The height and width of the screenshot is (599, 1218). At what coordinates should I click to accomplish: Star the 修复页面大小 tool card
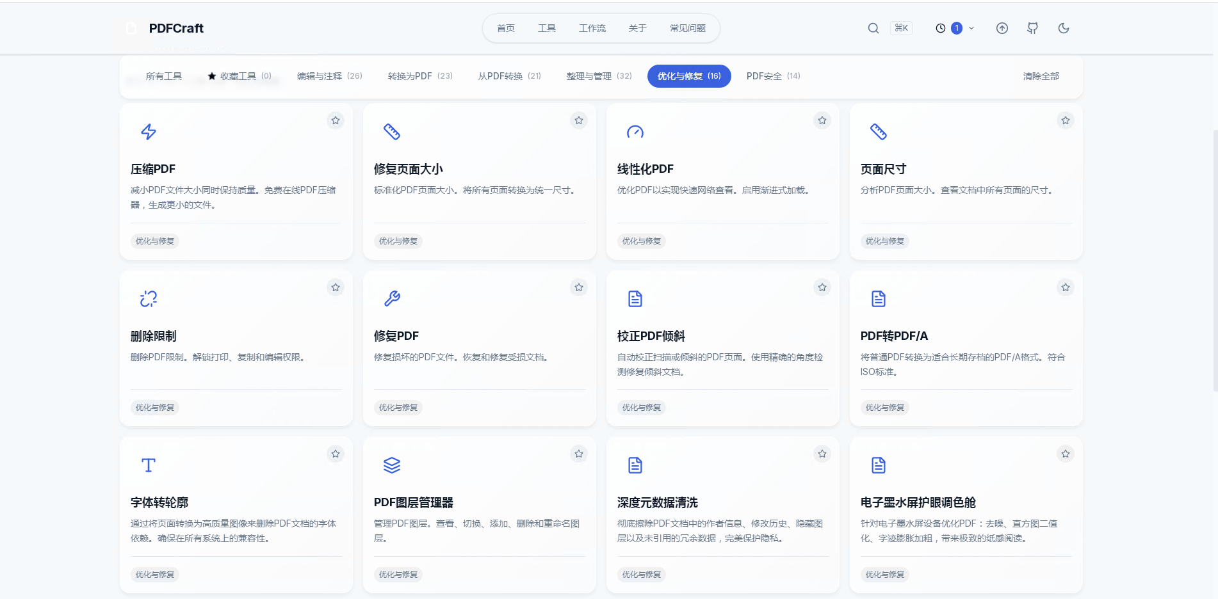(x=579, y=120)
